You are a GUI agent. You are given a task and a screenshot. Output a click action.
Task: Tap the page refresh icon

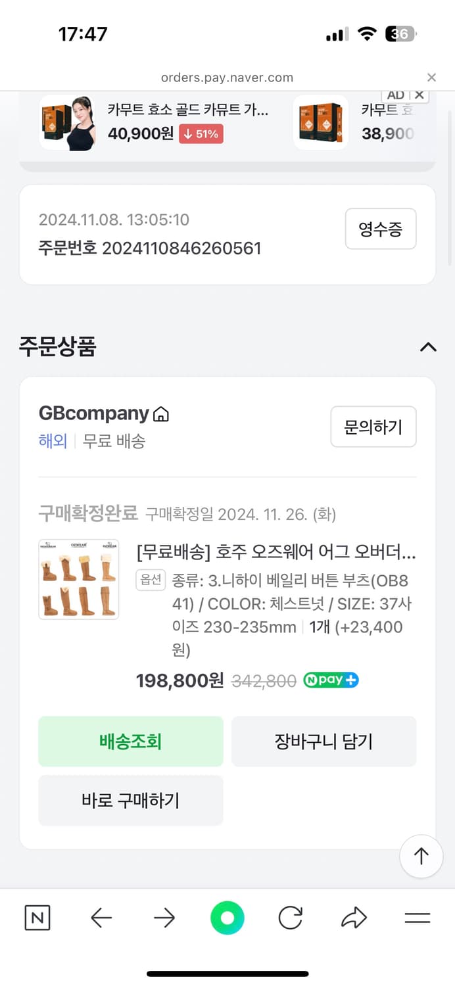pos(290,918)
